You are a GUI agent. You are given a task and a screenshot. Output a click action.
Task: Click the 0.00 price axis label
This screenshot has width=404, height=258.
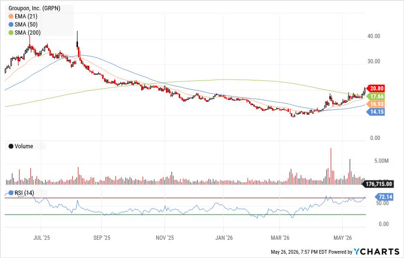point(375,138)
